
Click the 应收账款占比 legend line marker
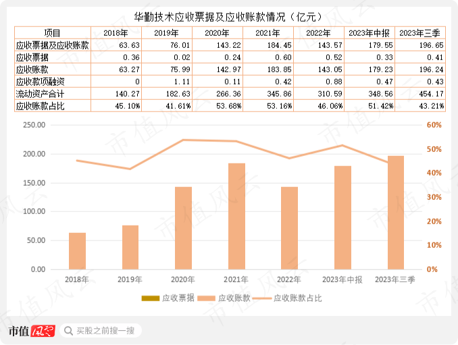click(262, 298)
